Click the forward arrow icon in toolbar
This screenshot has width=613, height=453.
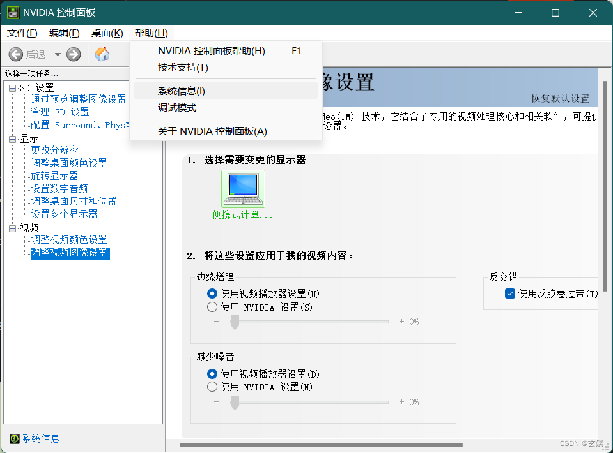[74, 54]
